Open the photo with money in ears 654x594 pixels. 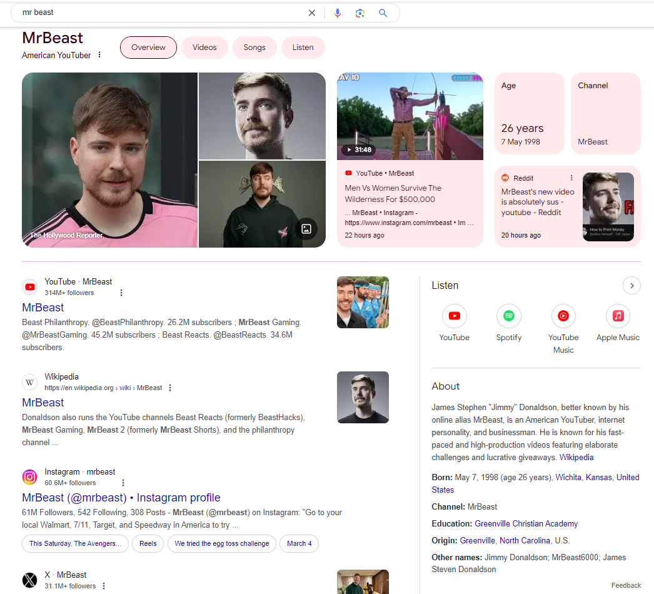262,204
